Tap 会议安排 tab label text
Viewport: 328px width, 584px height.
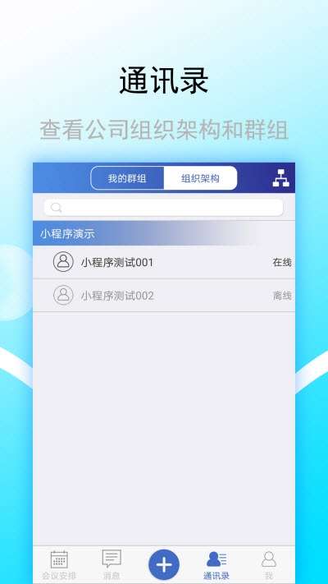click(x=59, y=576)
